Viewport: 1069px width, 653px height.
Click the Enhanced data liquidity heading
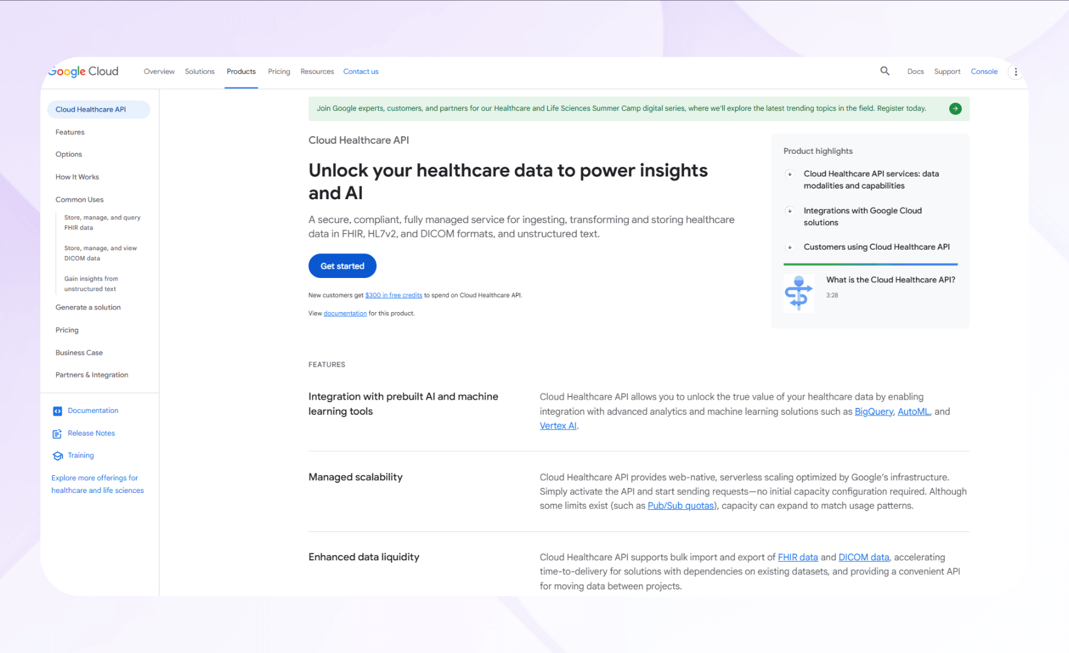pyautogui.click(x=364, y=557)
